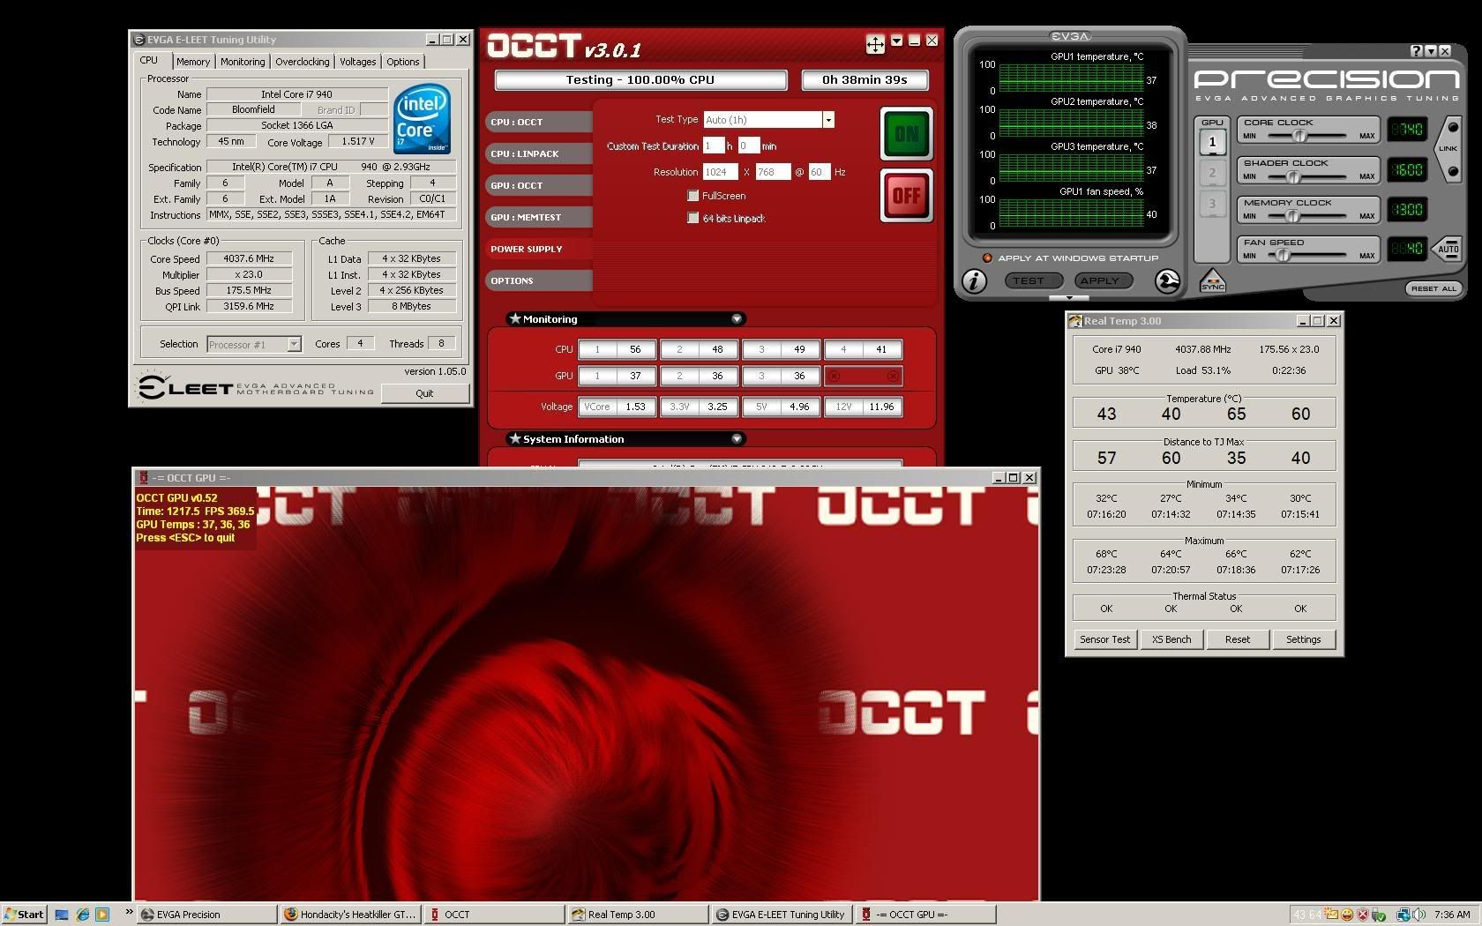The width and height of the screenshot is (1482, 926).
Task: Click Reset in Real Temp
Action: 1238,639
